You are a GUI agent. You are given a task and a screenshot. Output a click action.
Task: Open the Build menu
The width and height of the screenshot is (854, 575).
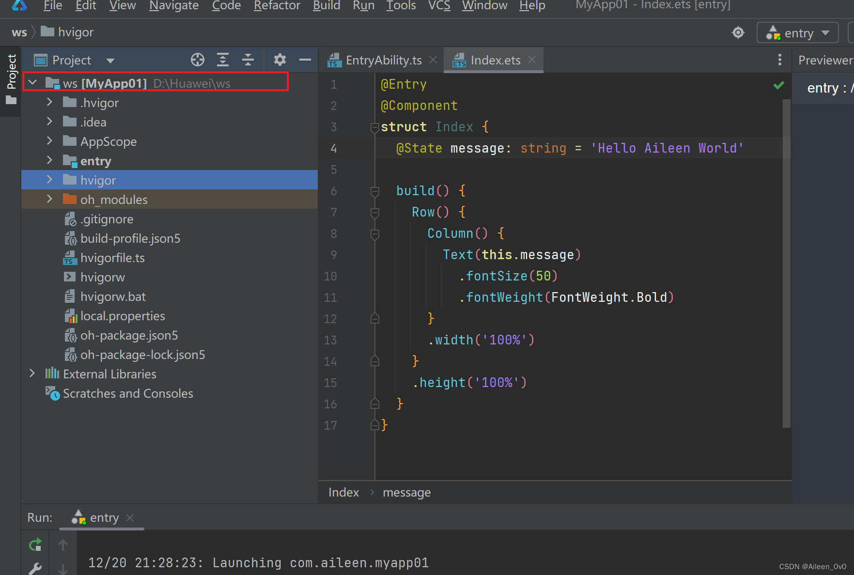(x=326, y=6)
